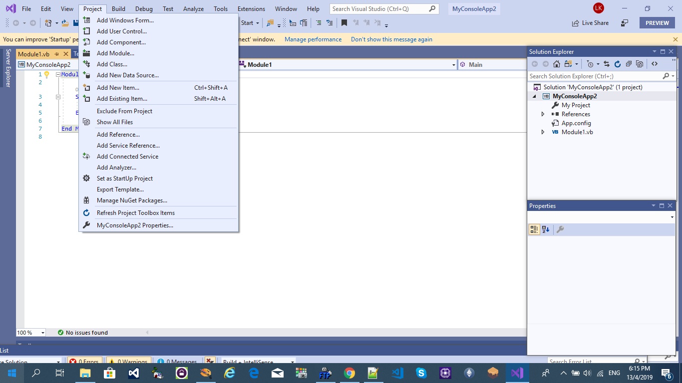
Task: Toggle Show All Files in Solution Explorer toolbar
Action: (639, 64)
